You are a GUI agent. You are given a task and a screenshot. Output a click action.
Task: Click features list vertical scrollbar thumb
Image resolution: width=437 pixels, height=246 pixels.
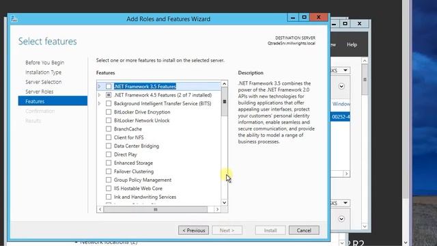225,102
